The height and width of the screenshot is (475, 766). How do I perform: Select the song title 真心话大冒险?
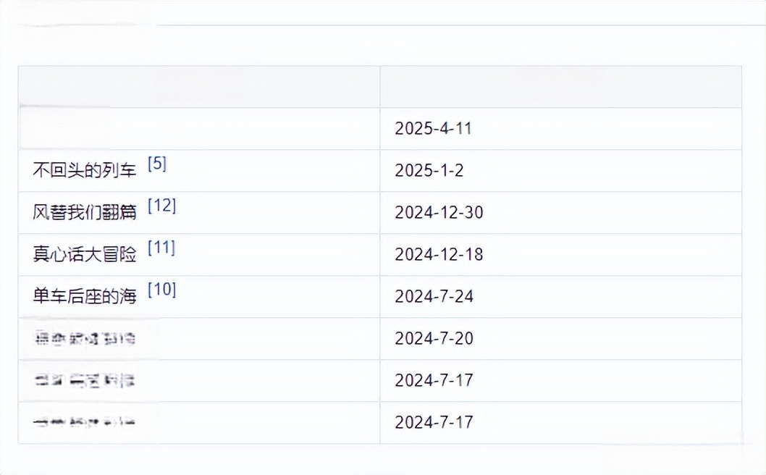pos(85,255)
